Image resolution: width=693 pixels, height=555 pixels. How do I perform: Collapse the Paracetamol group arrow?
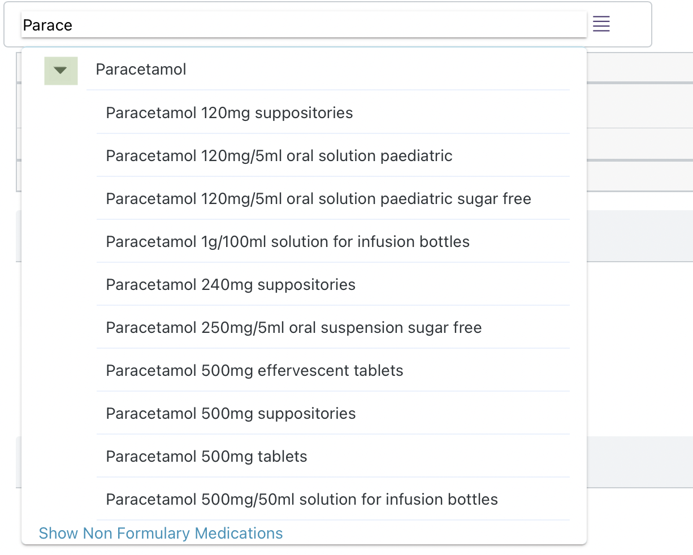click(60, 71)
